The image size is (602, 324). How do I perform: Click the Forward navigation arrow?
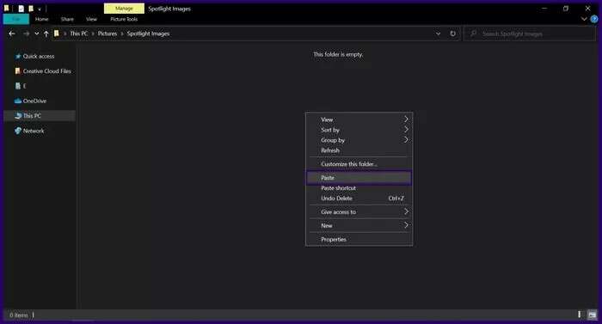(26, 34)
